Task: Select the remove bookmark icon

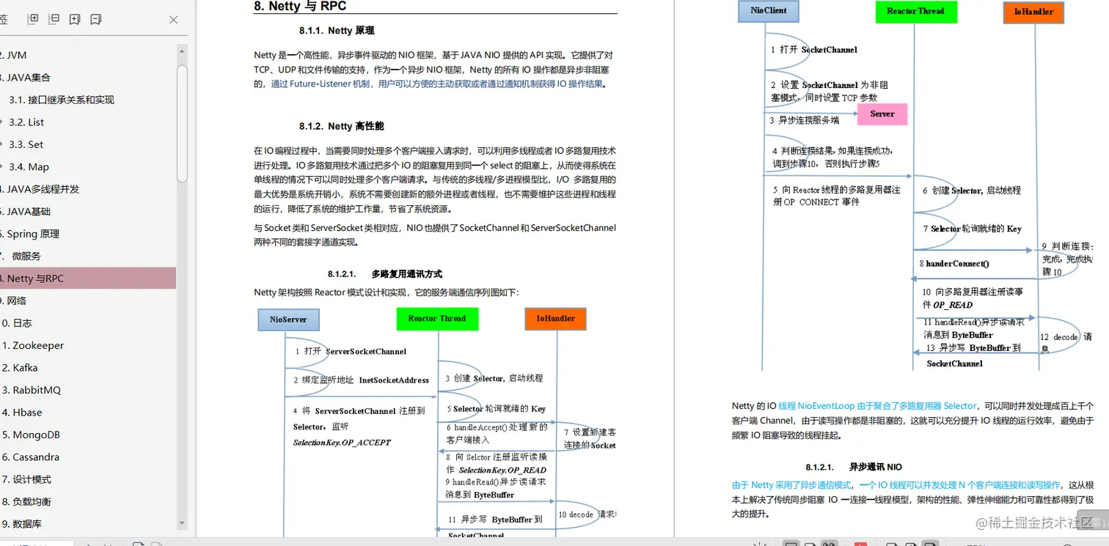Action: tap(95, 18)
